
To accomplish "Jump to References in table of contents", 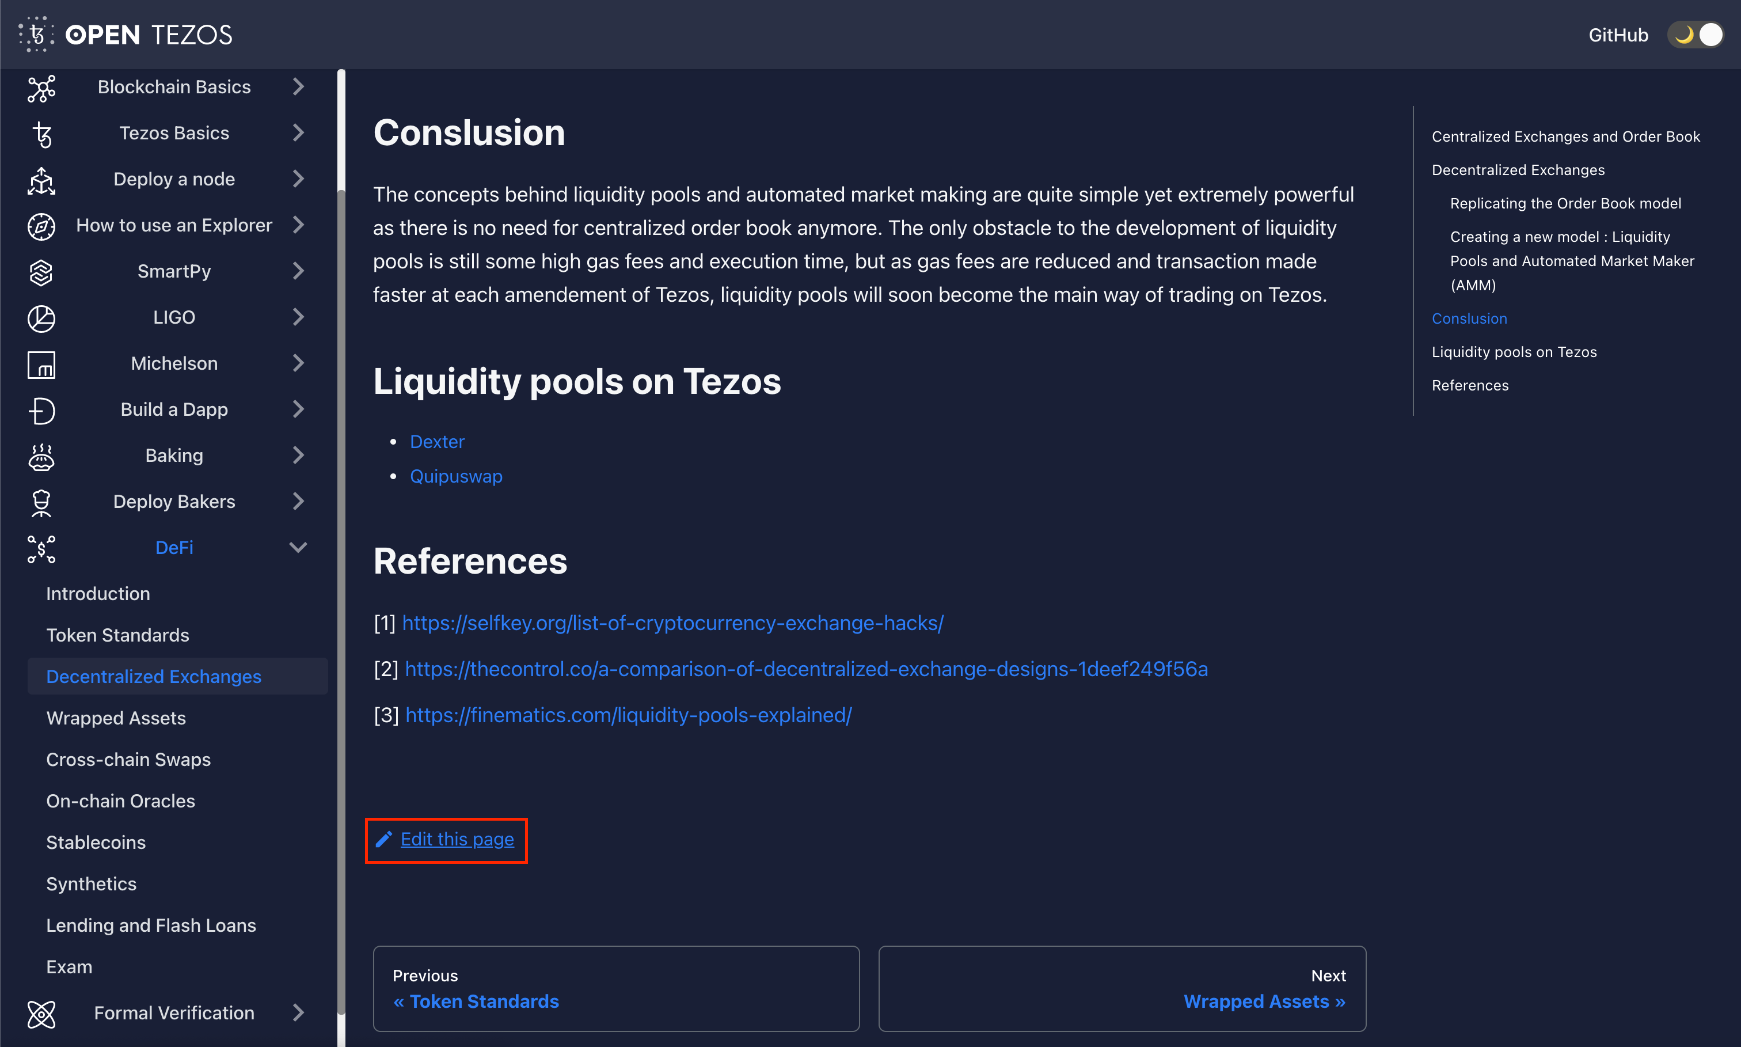I will pyautogui.click(x=1469, y=385).
